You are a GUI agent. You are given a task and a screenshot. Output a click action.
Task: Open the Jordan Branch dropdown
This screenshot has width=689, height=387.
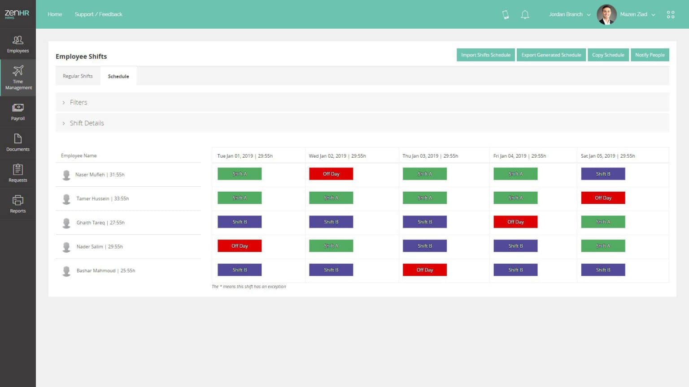[x=569, y=14]
